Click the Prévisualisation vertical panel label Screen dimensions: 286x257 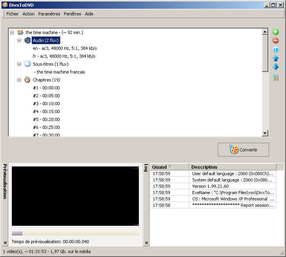tap(5, 181)
